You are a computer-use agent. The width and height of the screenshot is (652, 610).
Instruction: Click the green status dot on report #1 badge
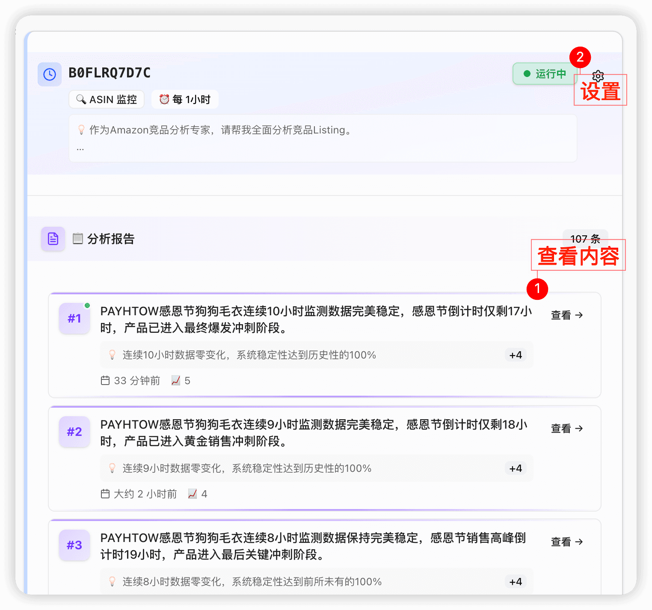88,305
